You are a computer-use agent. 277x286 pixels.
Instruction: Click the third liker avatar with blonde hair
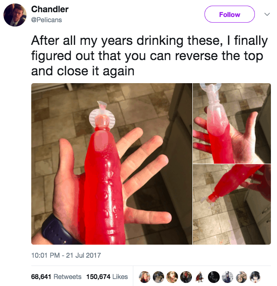[x=172, y=277]
